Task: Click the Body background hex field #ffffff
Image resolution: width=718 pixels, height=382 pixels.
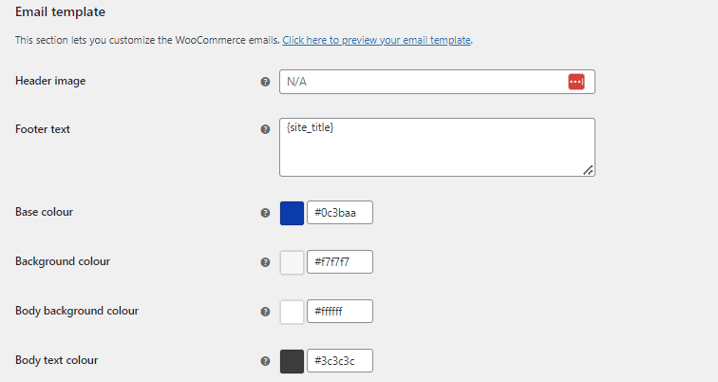Action: 340,312
